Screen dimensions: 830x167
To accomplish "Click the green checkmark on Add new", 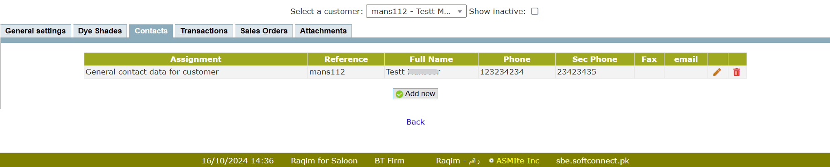I will [400, 94].
